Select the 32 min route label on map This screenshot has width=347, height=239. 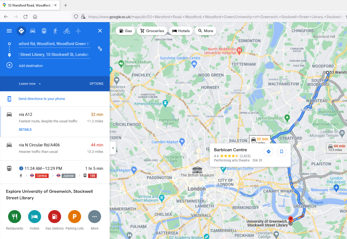(x=260, y=140)
